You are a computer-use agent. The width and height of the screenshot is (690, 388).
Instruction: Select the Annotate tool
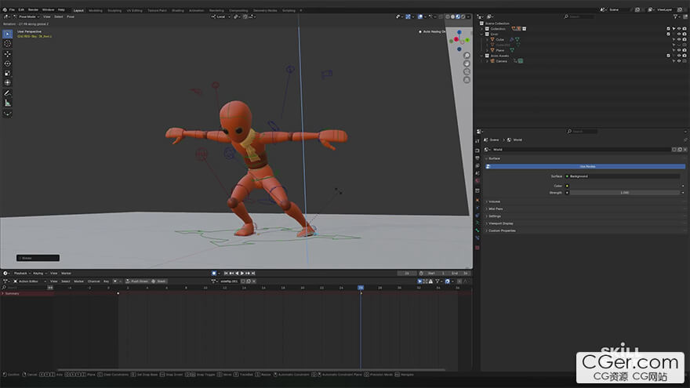click(8, 93)
